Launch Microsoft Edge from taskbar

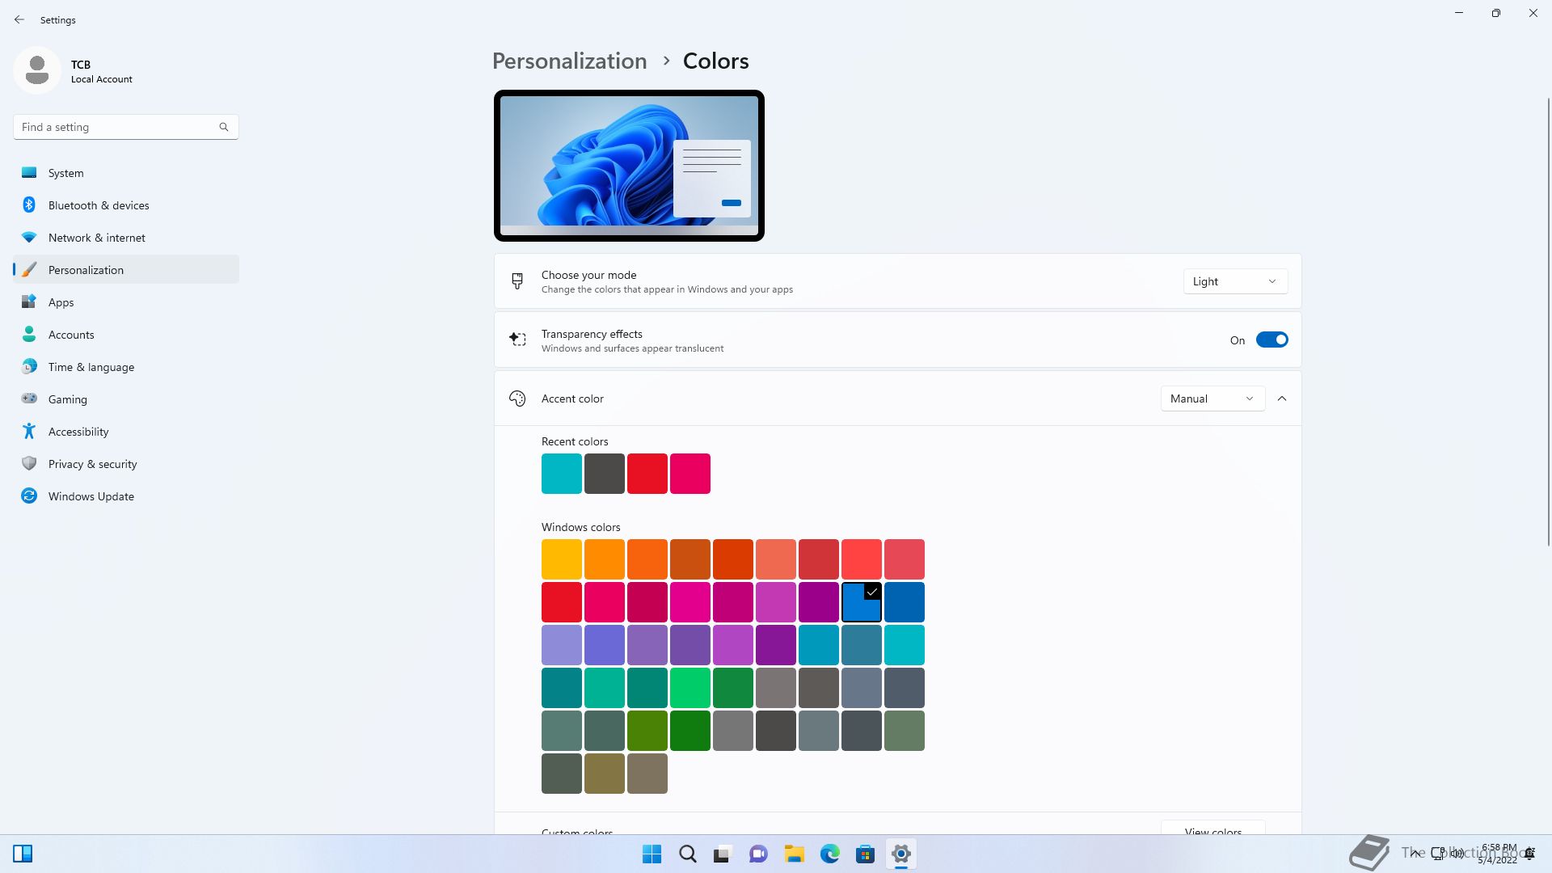(829, 854)
